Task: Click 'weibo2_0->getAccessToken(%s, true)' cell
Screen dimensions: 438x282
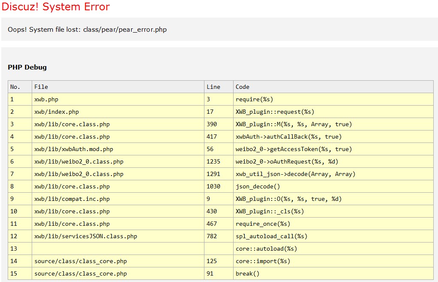Action: click(333, 149)
